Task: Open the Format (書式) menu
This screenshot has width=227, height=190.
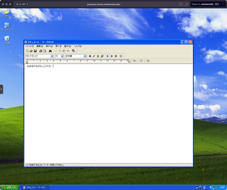Action: (x=68, y=46)
